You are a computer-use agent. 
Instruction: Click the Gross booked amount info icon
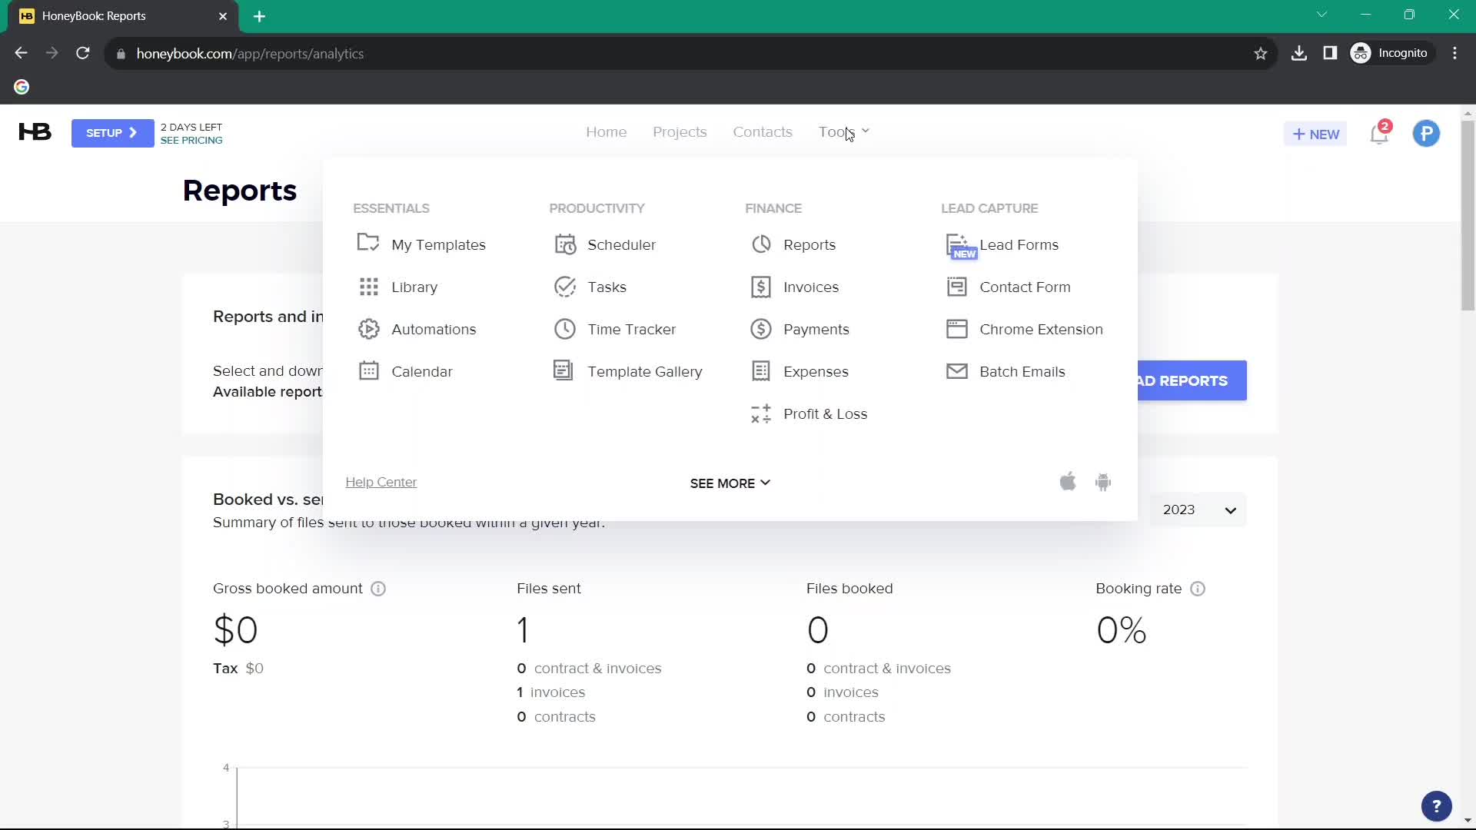pos(378,589)
